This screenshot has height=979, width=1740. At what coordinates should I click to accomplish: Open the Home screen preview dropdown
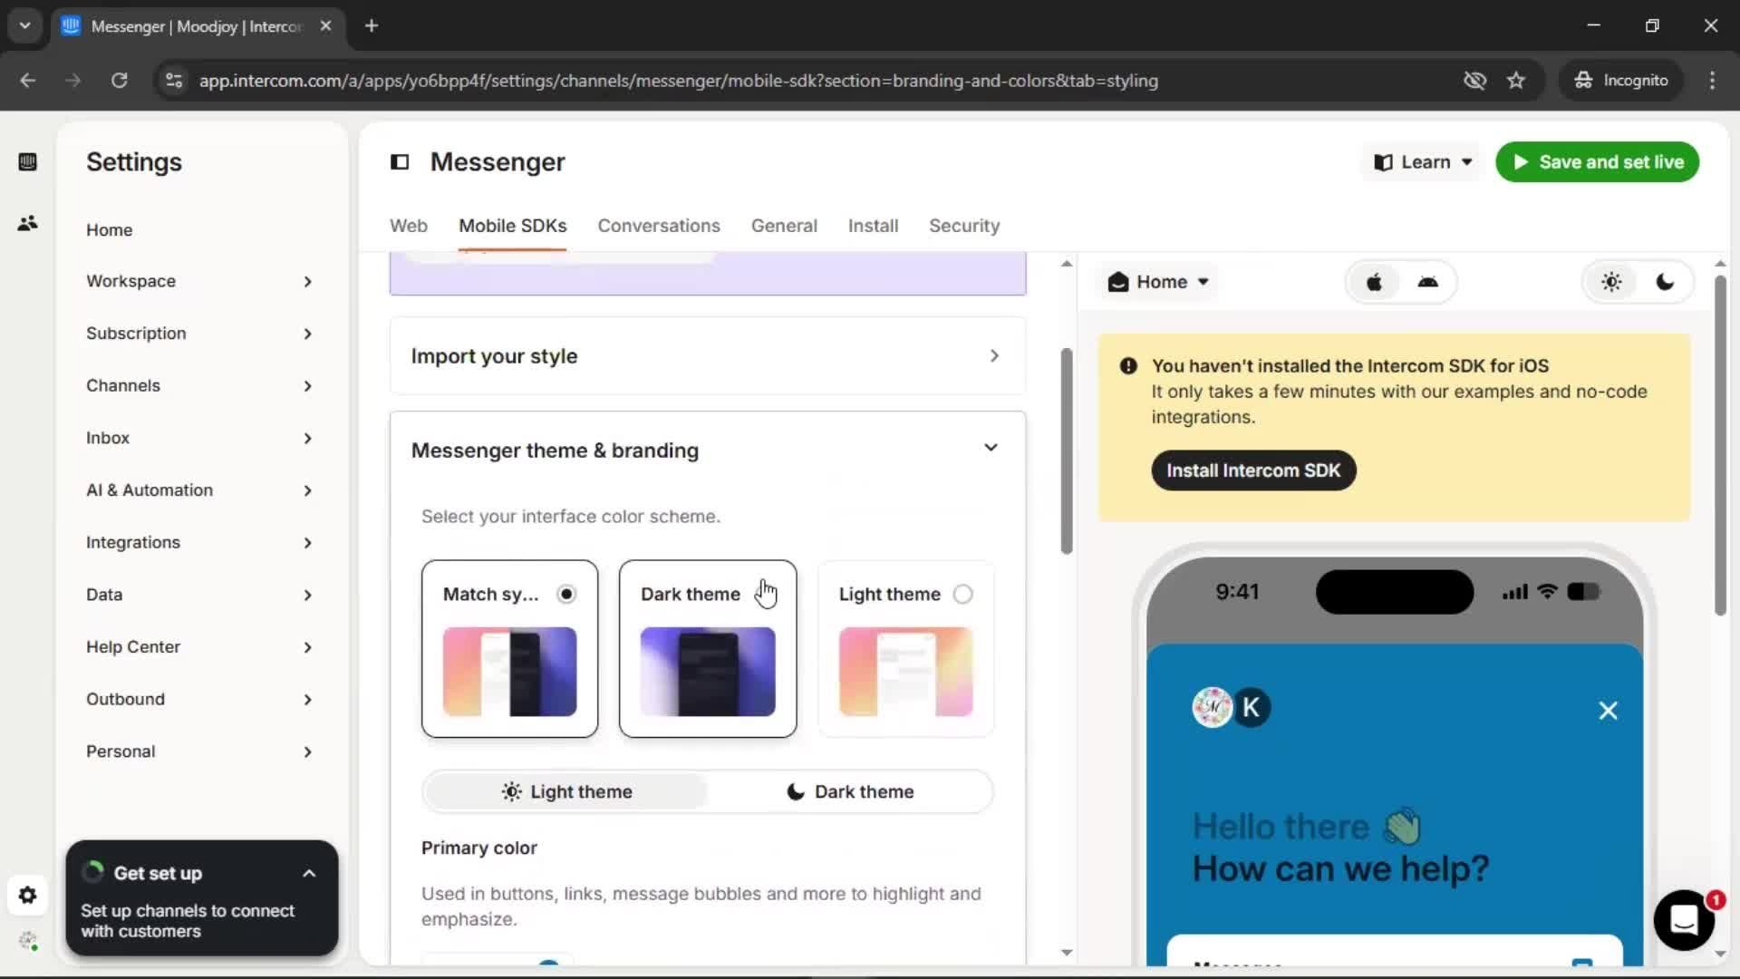(x=1158, y=282)
